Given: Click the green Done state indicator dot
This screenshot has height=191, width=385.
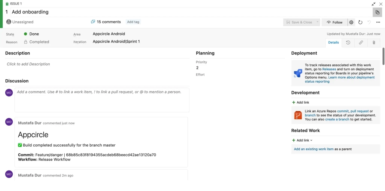Looking at the screenshot, I should pyautogui.click(x=25, y=34).
